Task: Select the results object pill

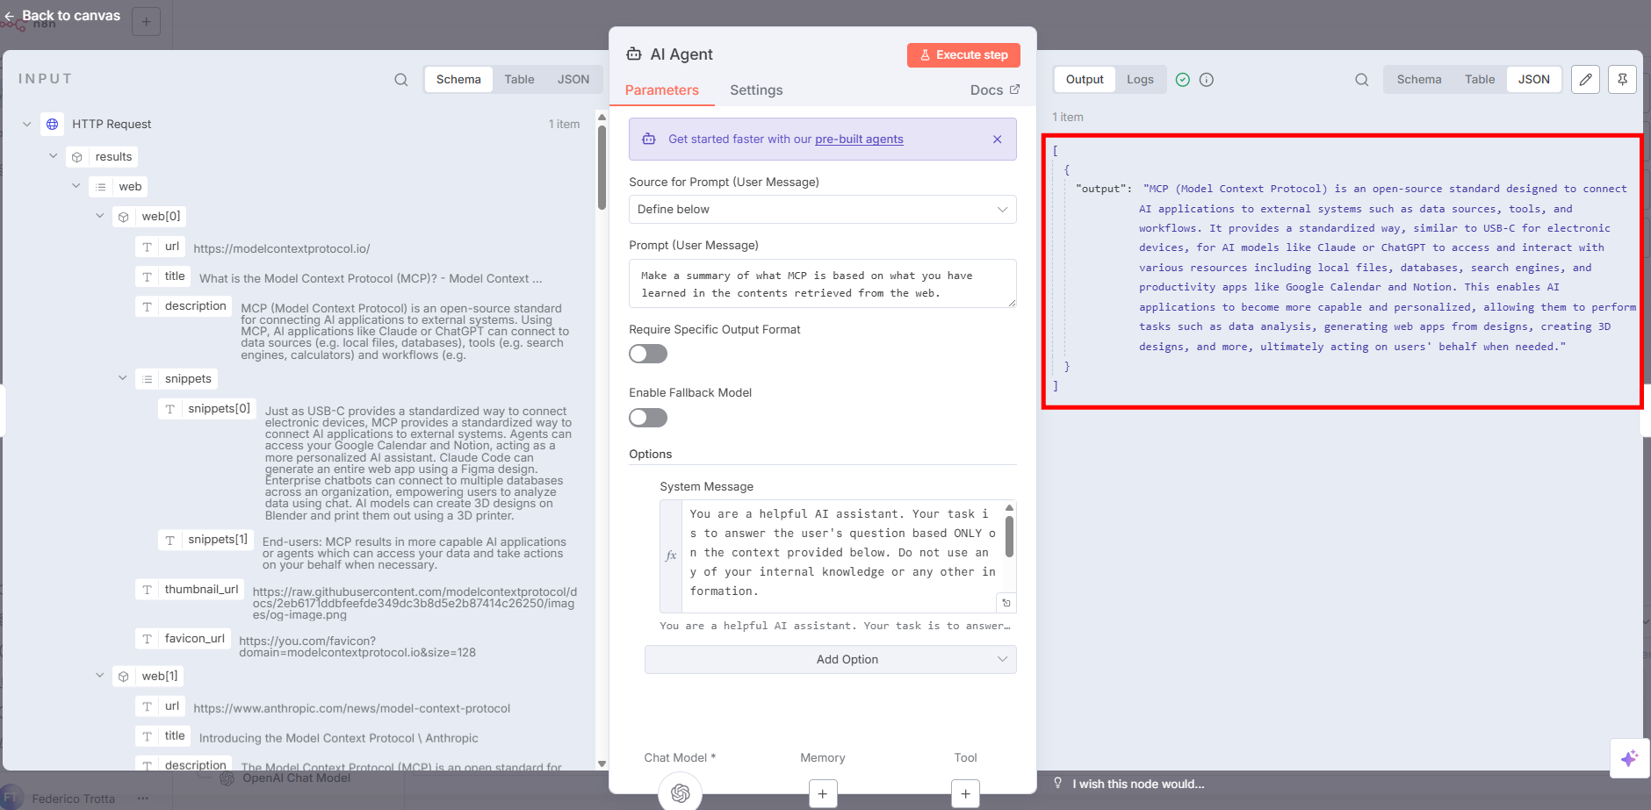Action: tap(102, 156)
